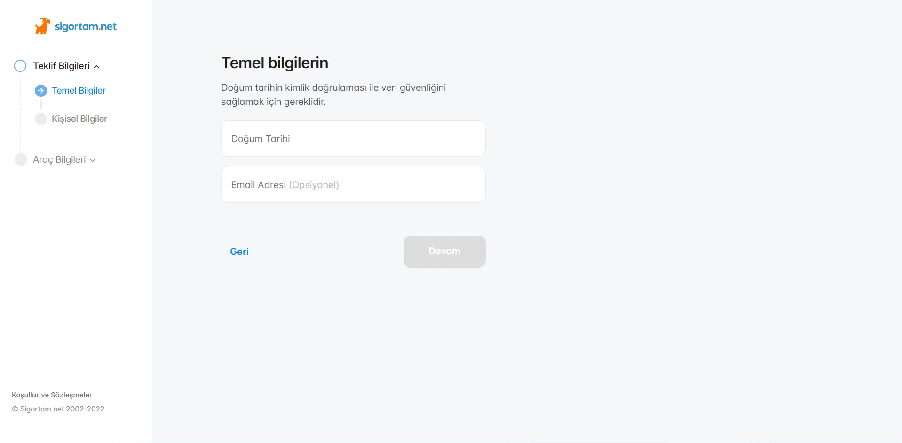
Task: Click the Doğum tarihin description paragraph
Action: (x=333, y=95)
